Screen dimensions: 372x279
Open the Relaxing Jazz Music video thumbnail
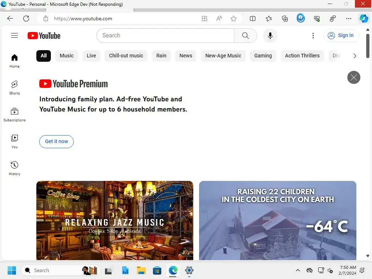pos(115,221)
